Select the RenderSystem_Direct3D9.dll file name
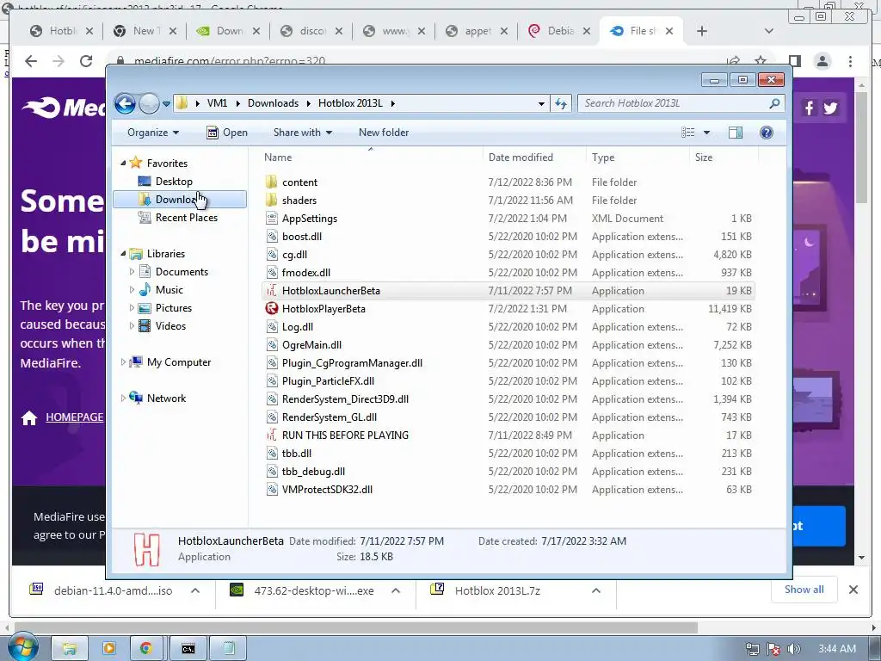The image size is (881, 661). coord(346,399)
